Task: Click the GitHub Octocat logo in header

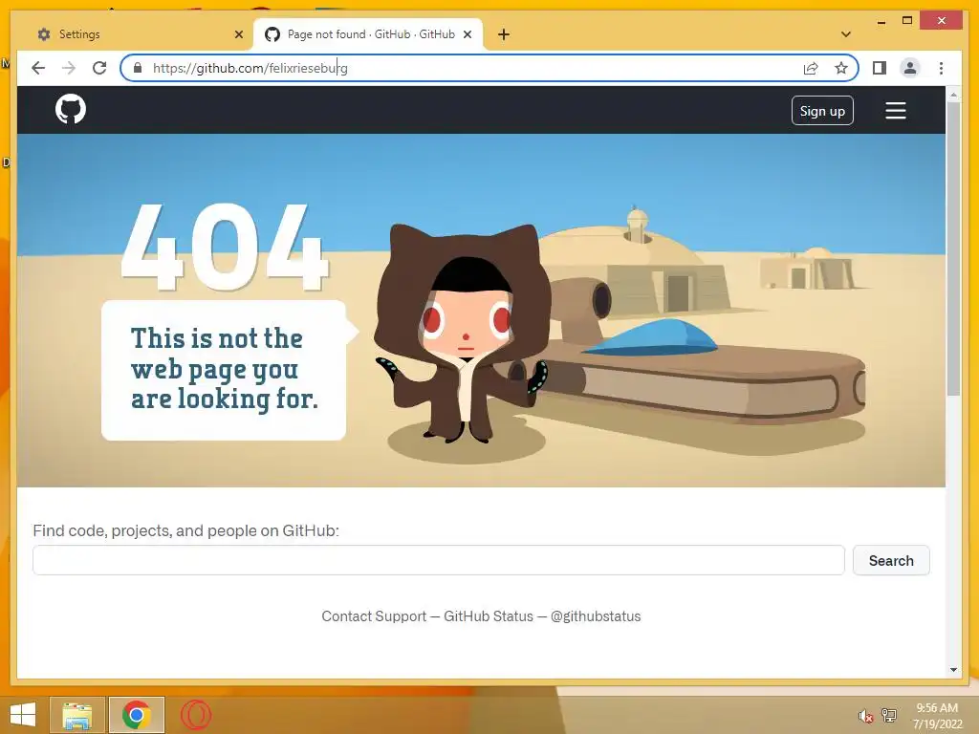Action: point(71,109)
